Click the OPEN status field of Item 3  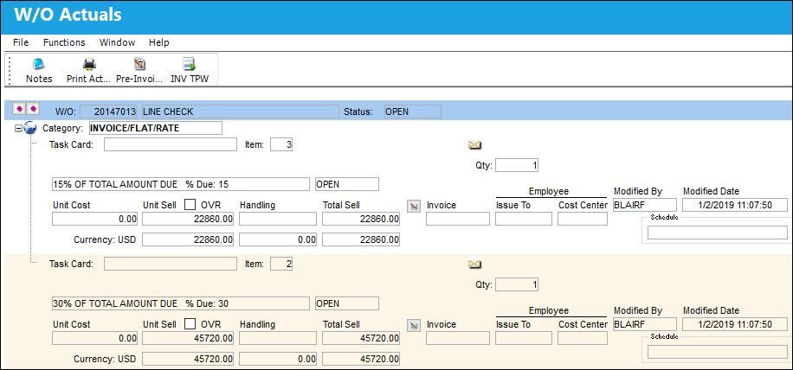(x=347, y=184)
